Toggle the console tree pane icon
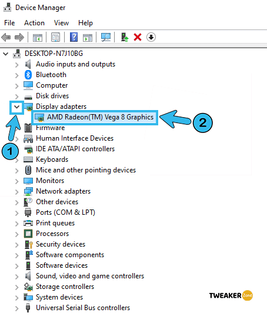The image size is (267, 316). (38, 38)
